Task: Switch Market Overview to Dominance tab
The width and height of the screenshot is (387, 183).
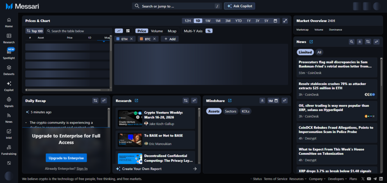Action: pos(336,29)
